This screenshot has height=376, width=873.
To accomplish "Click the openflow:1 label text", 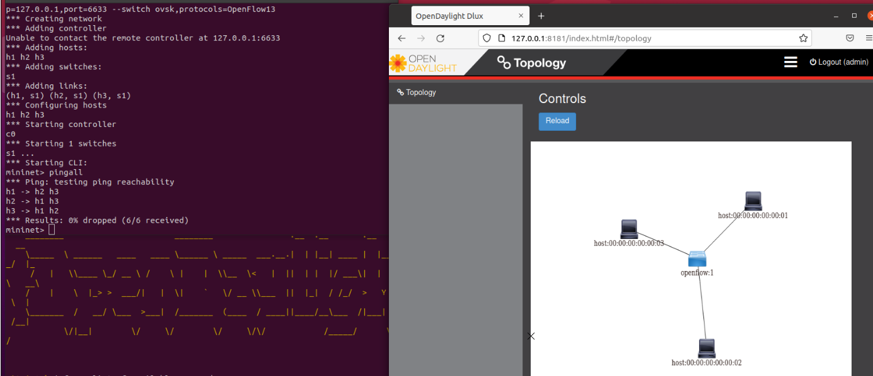I will click(697, 273).
